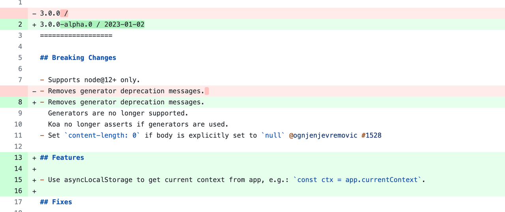Viewport: 505px width, 212px height.
Task: Click line number 17 in the gutter
Action: coord(19,202)
